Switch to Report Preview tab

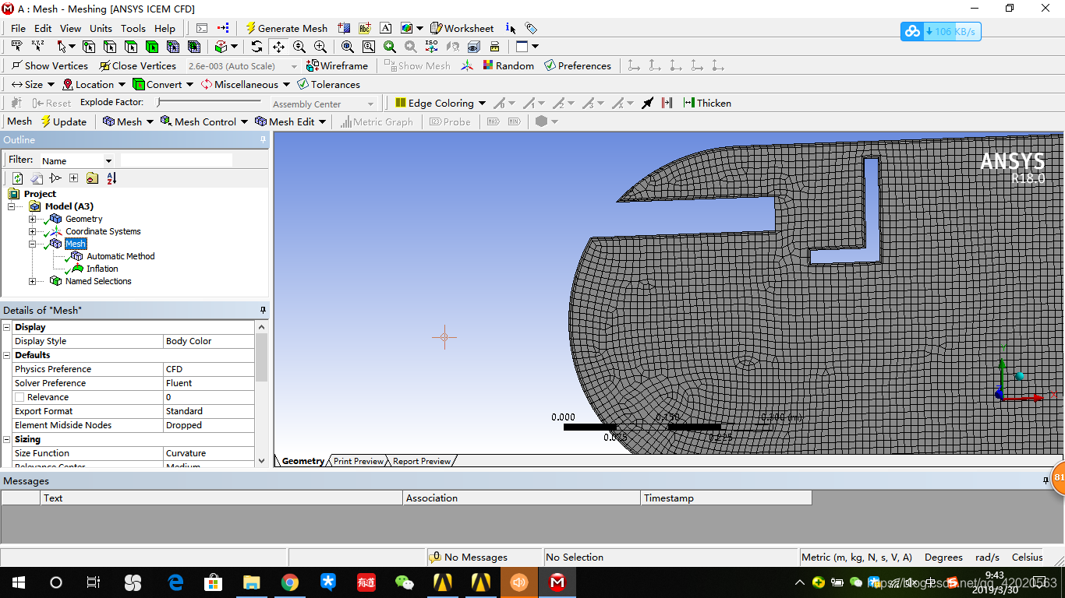(421, 461)
